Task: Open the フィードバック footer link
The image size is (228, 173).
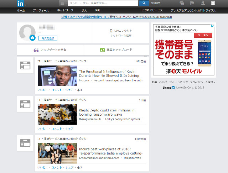Action: pos(178,82)
